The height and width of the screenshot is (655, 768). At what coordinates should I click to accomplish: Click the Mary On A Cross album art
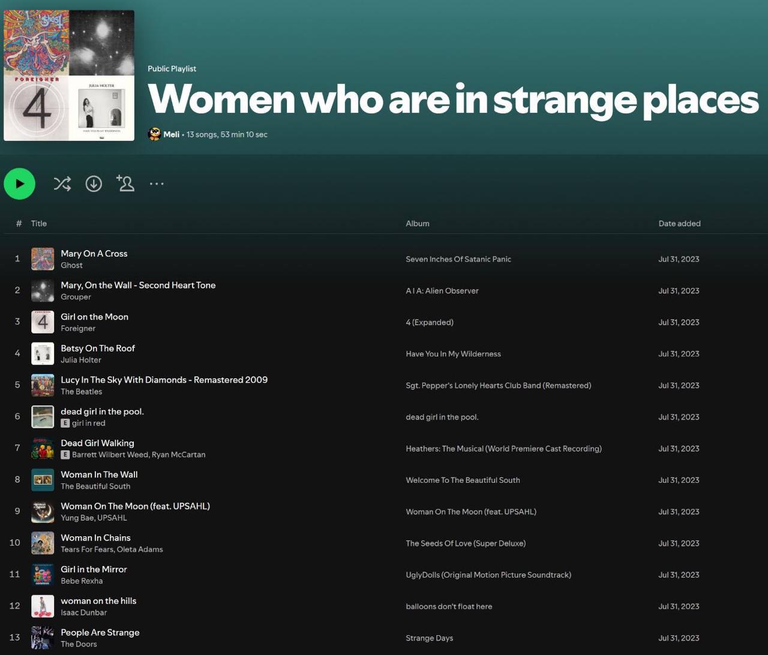click(x=43, y=259)
